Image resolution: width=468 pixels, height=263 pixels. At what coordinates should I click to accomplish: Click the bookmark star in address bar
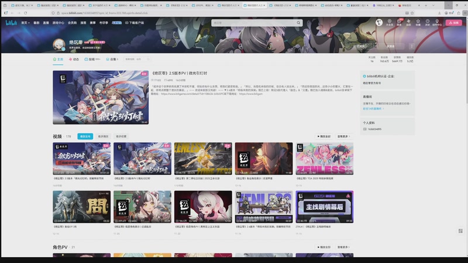pos(412,13)
